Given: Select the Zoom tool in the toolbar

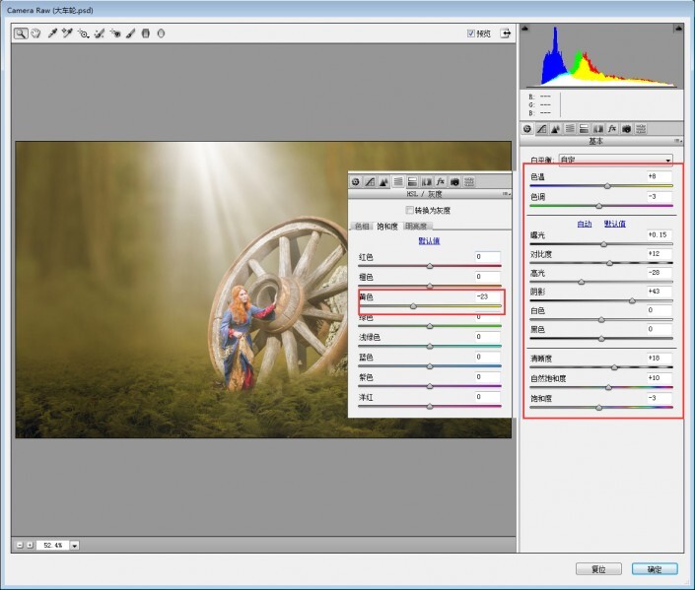Looking at the screenshot, I should [x=20, y=33].
